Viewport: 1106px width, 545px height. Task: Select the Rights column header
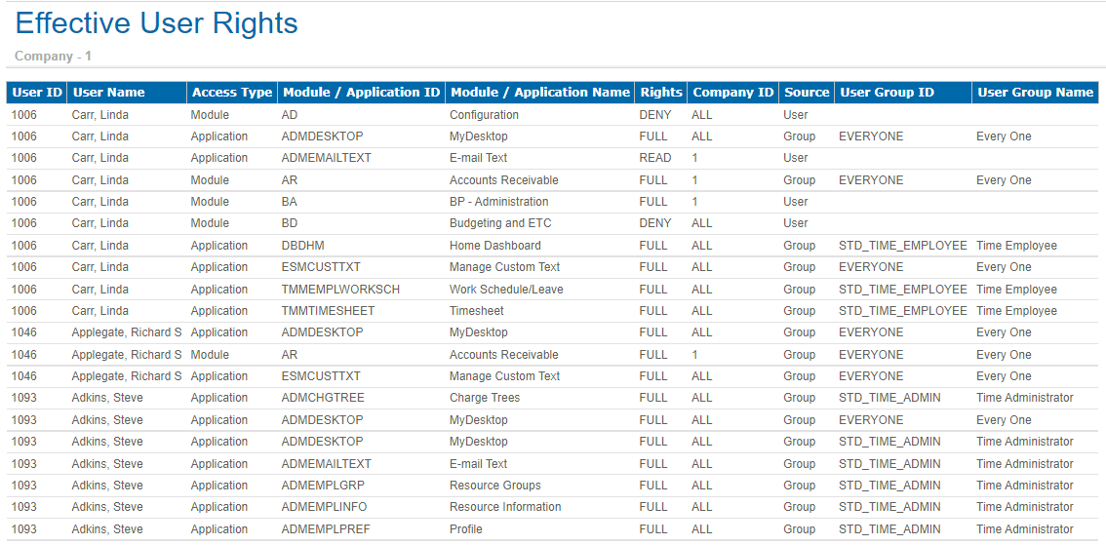pyautogui.click(x=660, y=93)
